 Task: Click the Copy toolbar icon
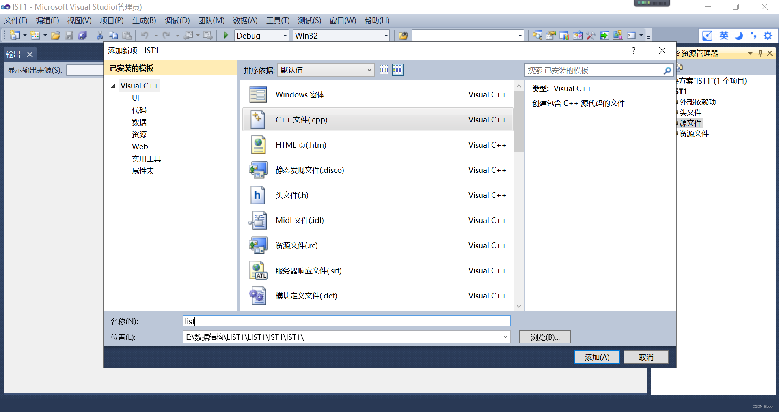[113, 36]
